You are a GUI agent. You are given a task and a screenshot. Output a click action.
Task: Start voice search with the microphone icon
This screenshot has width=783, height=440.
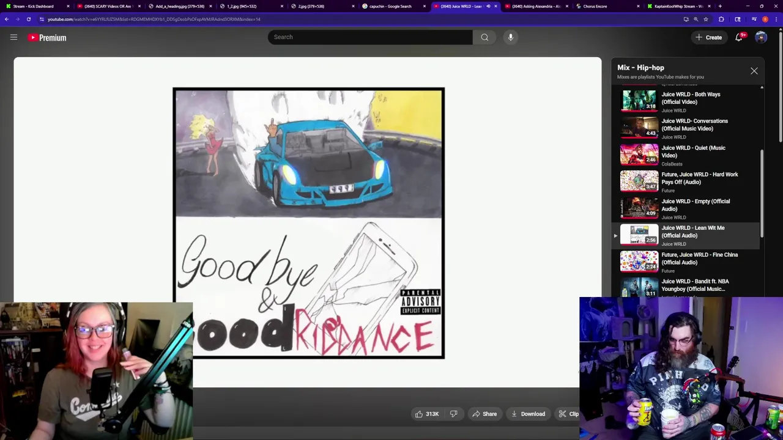click(x=510, y=37)
